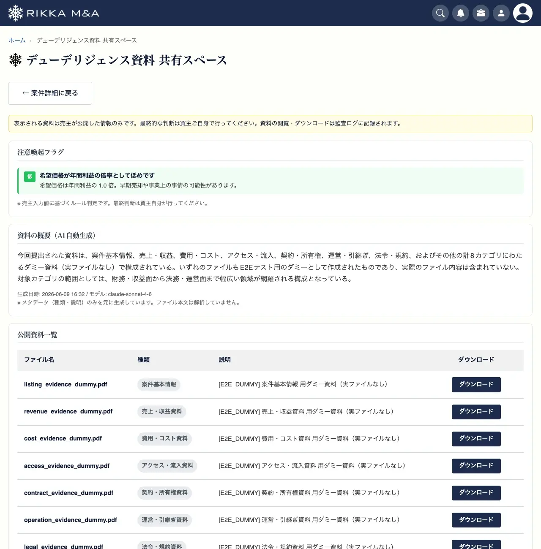This screenshot has height=549, width=541.
Task: Click the briefcase icon in header
Action: pos(481,13)
